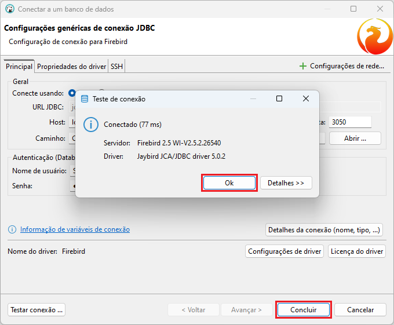This screenshot has height=325, width=394.
Task: Close the Conectar a um banco de dados window
Action: 380,9
